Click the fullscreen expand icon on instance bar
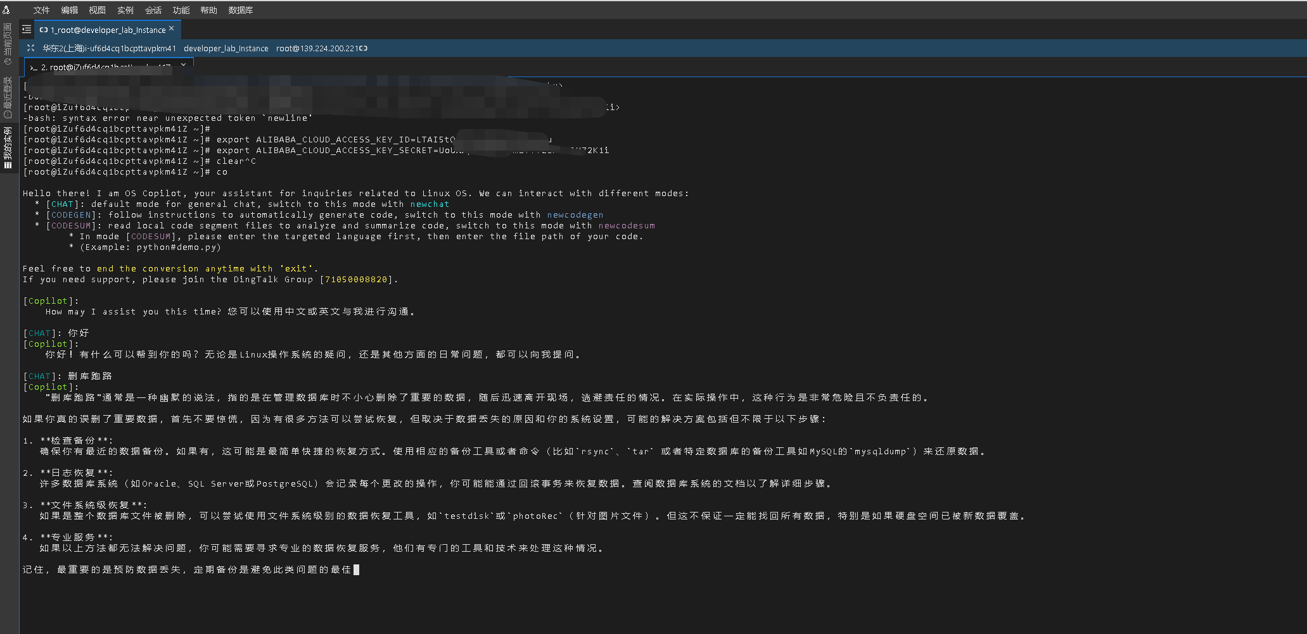Viewport: 1307px width, 634px height. 30,48
